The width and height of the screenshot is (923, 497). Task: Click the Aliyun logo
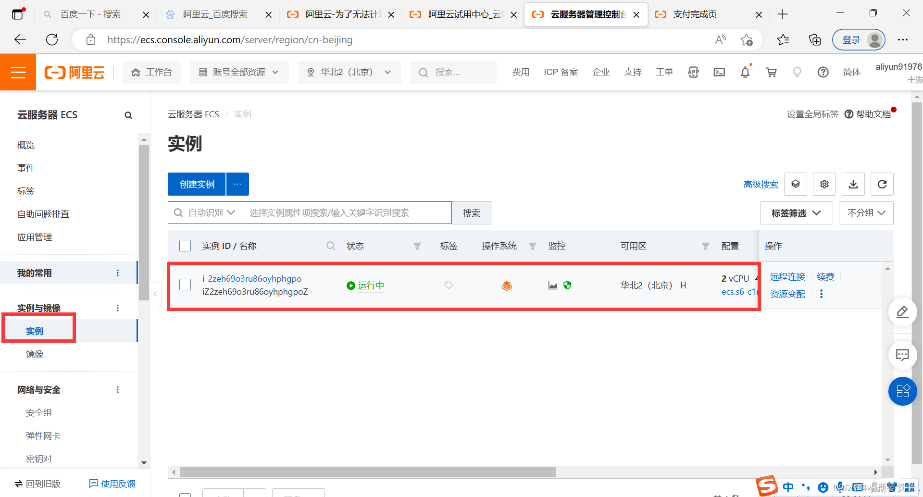point(75,72)
